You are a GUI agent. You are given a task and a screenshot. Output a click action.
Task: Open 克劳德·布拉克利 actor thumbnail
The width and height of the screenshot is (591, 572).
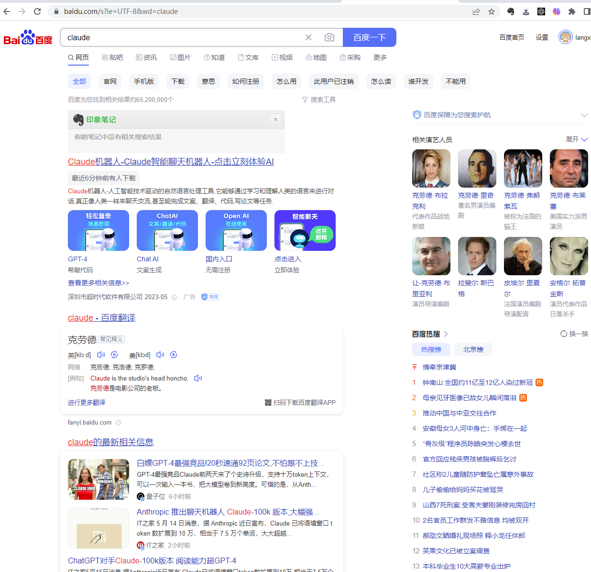[x=431, y=168]
